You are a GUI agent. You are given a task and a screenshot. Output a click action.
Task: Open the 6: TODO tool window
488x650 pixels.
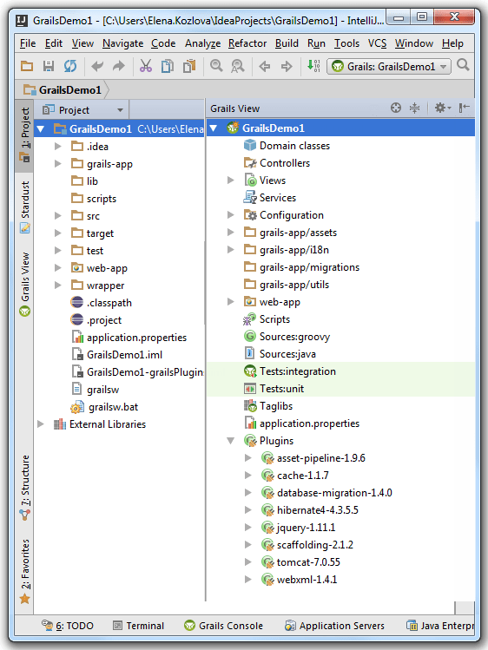click(x=68, y=626)
